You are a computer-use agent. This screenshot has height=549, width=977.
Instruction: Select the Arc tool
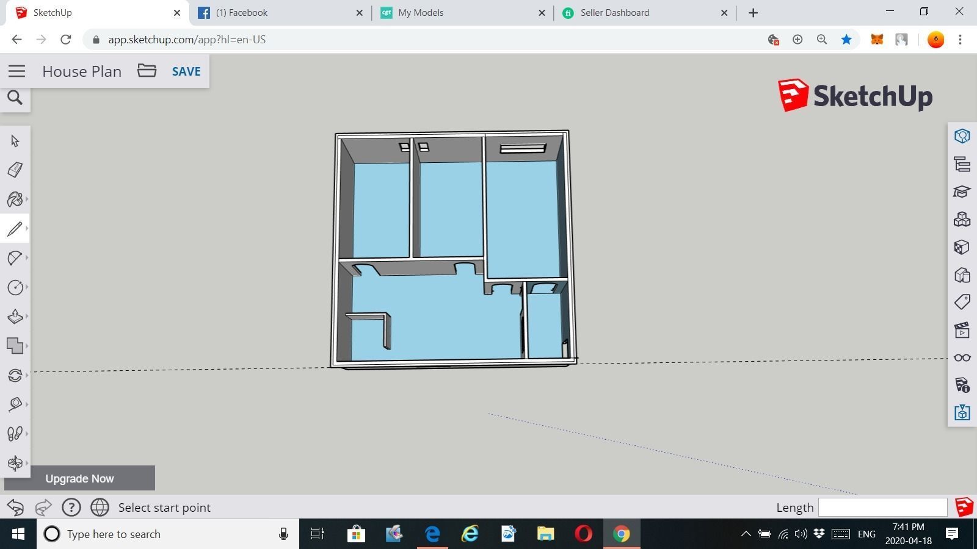tap(15, 258)
